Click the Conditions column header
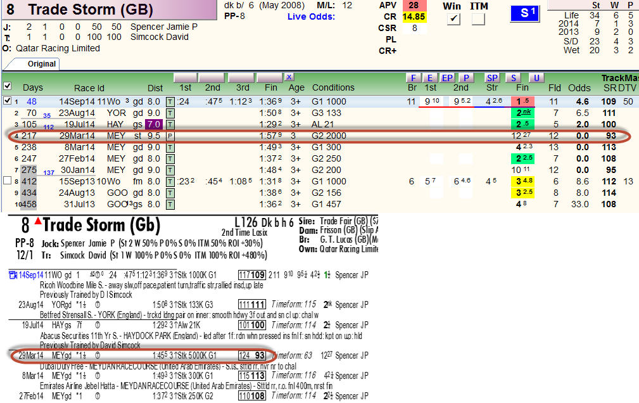 [x=333, y=87]
